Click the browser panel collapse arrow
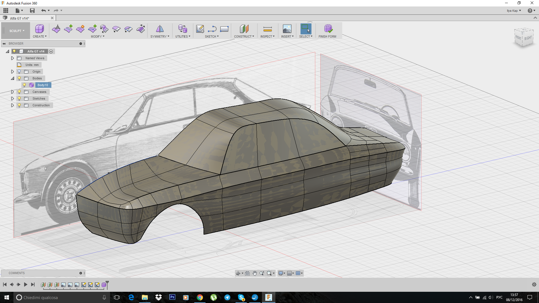Viewport: 539px width, 303px height. [4, 44]
